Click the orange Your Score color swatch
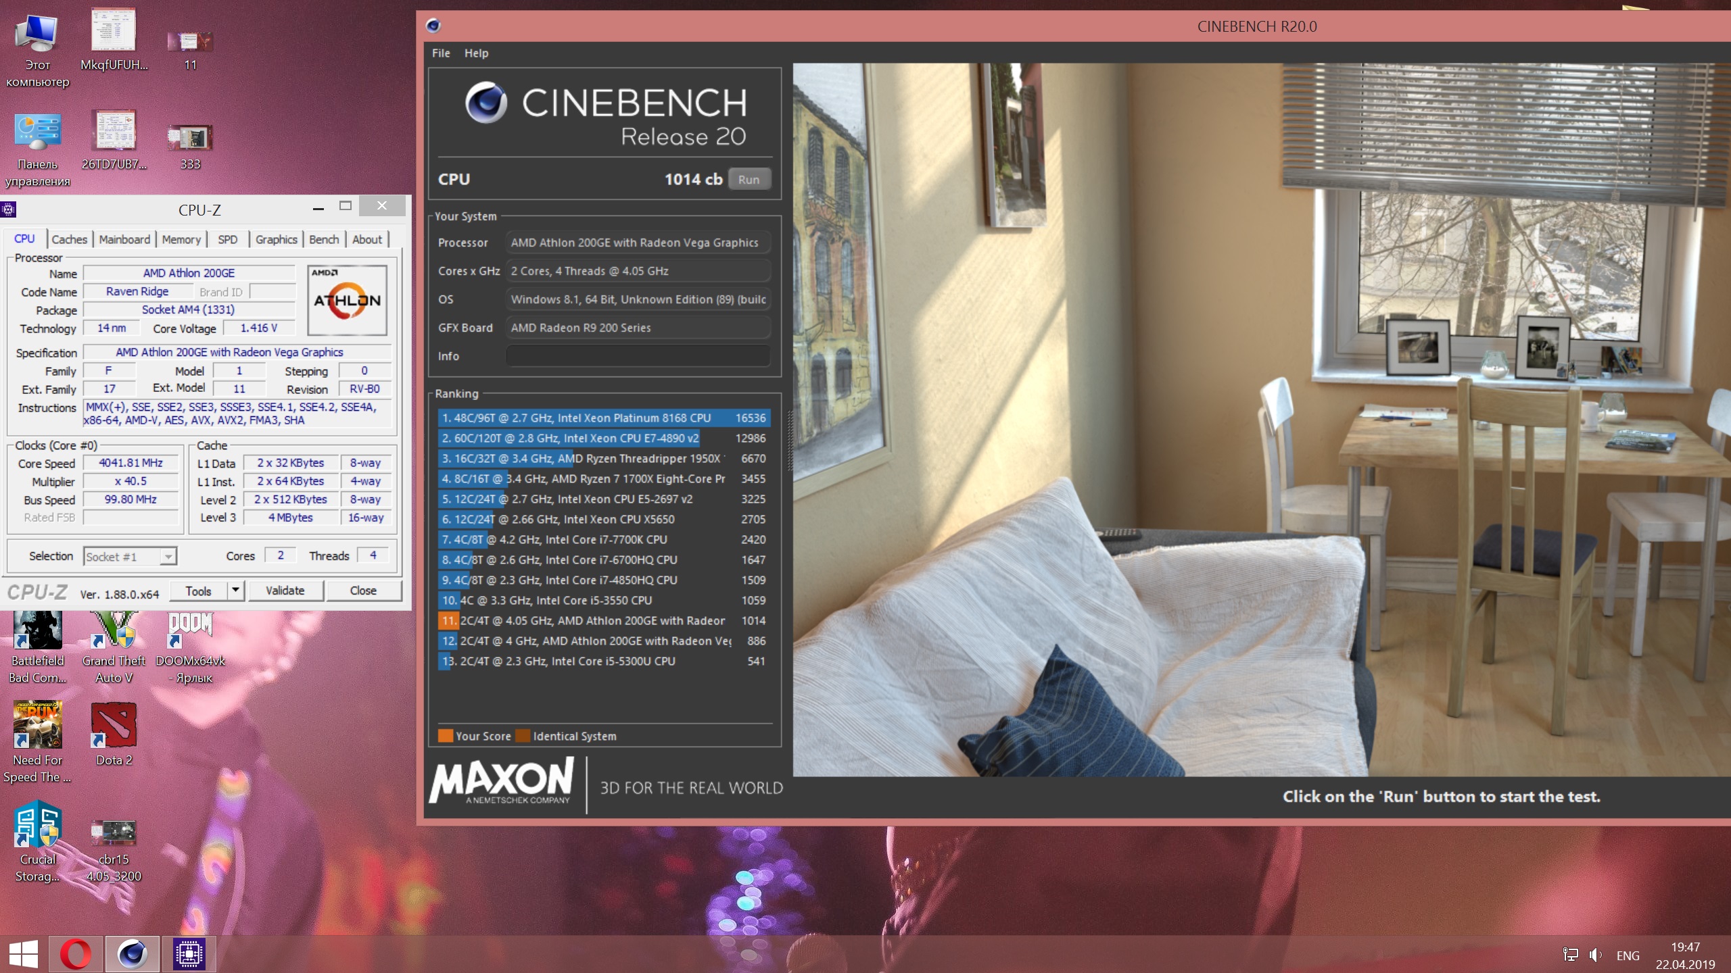1731x973 pixels. [x=446, y=736]
